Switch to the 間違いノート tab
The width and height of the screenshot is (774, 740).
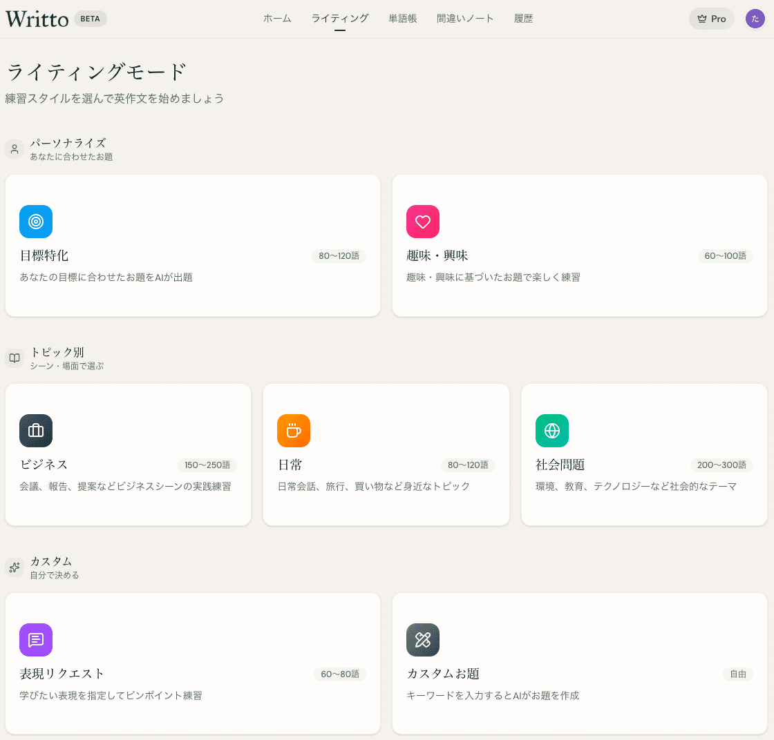[465, 19]
